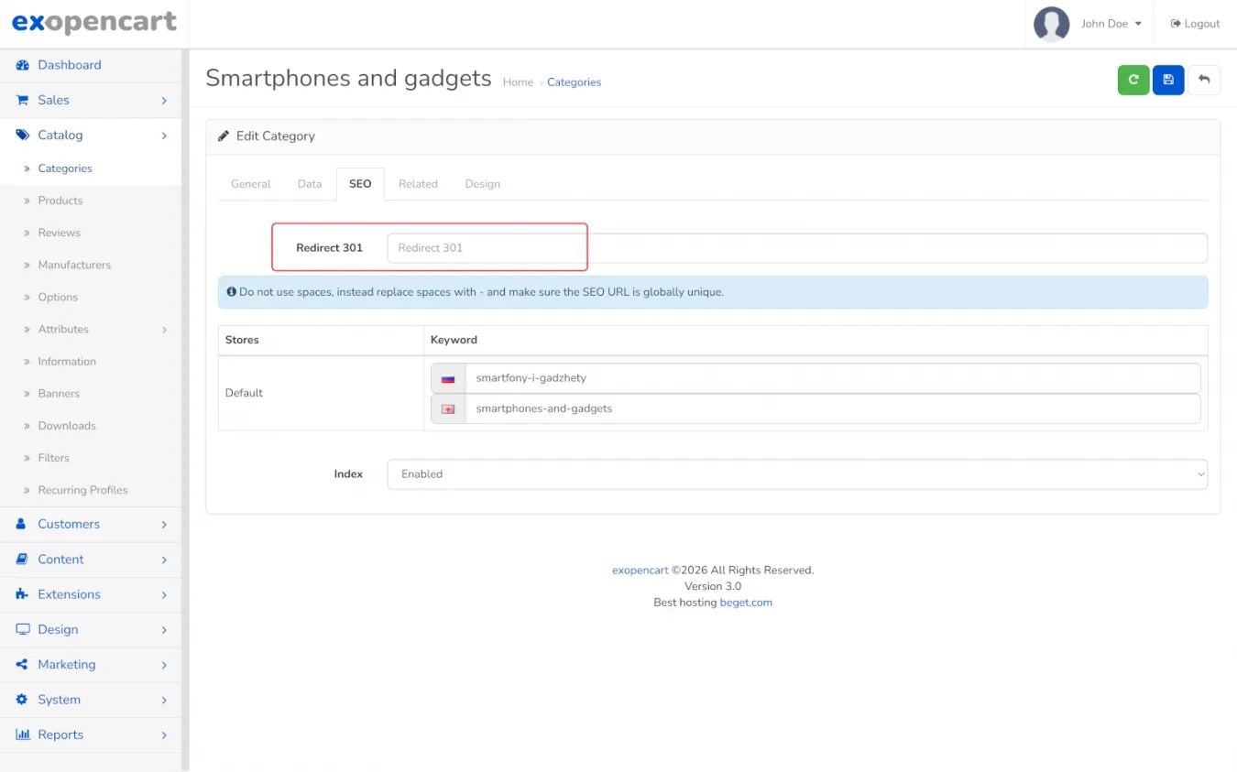1237x772 pixels.
Task: Open the Related tab
Action: pos(418,184)
